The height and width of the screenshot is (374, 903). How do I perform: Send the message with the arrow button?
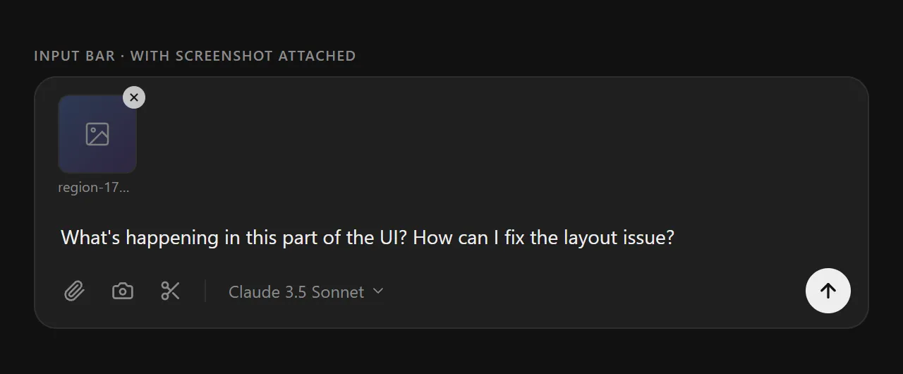pos(828,291)
